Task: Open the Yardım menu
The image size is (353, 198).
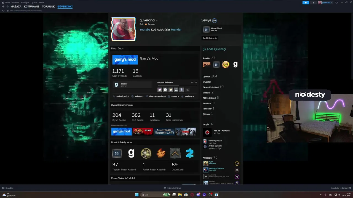Action: pos(41,2)
